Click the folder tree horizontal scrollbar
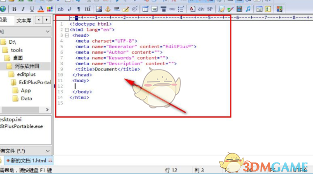The width and height of the screenshot is (313, 176). pos(20,109)
